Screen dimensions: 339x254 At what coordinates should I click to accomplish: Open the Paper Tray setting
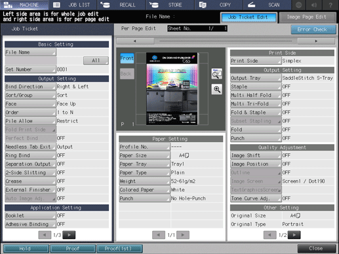pyautogui.click(x=144, y=164)
